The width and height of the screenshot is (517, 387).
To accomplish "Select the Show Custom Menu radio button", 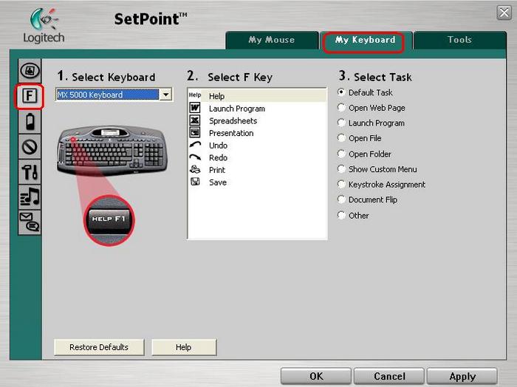I will 341,169.
